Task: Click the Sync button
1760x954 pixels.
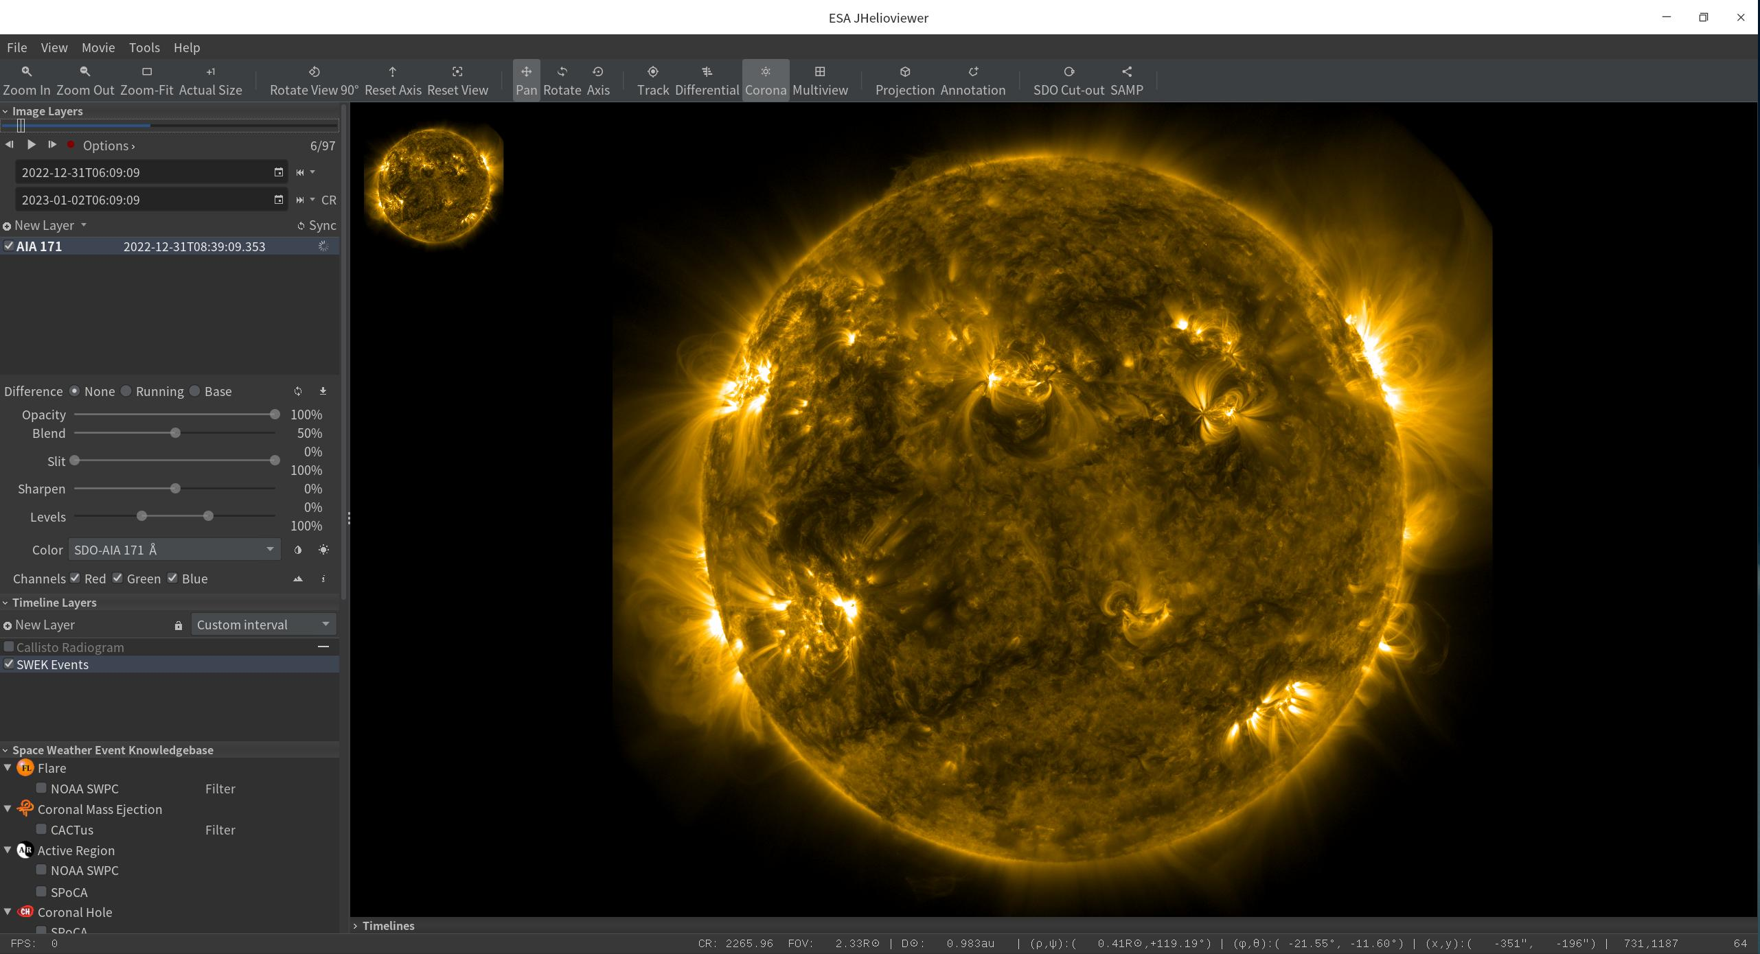Action: pyautogui.click(x=317, y=226)
